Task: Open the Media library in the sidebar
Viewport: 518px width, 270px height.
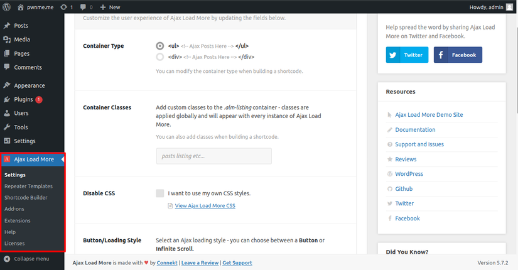Action: (x=21, y=40)
